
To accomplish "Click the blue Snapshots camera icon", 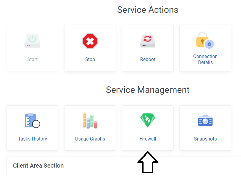I will (205, 121).
